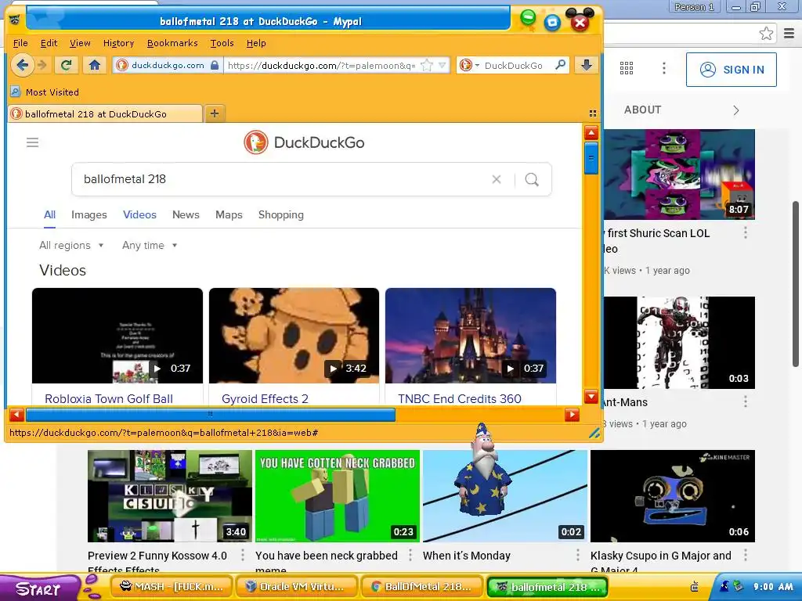The width and height of the screenshot is (802, 601).
Task: Open the Gyroid Effects 2 link
Action: coord(265,398)
